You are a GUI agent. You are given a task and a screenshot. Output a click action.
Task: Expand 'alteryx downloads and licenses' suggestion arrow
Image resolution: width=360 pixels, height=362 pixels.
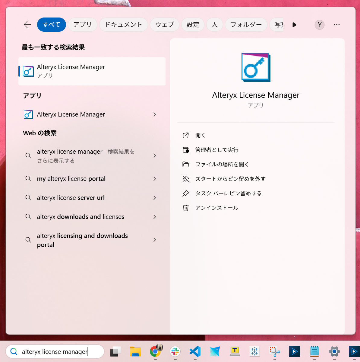[155, 217]
